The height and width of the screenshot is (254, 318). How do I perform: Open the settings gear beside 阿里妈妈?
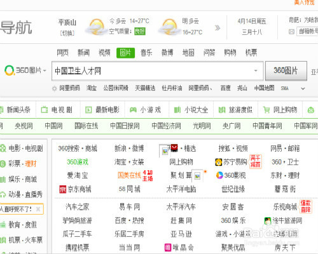point(55,88)
